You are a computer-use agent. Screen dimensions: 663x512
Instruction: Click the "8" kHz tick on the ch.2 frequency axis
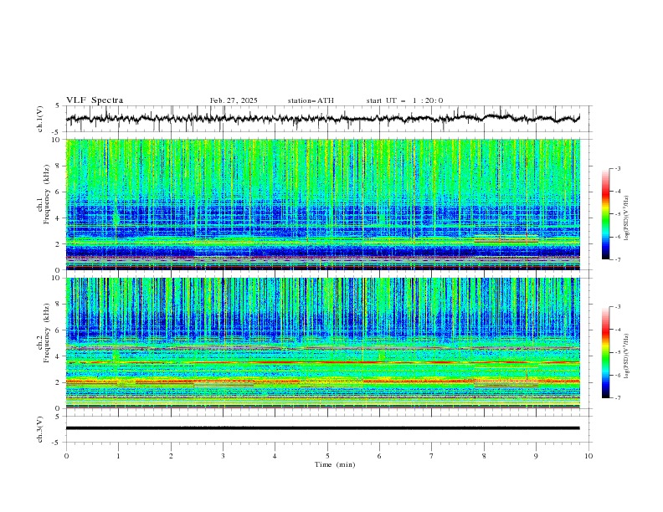(59, 305)
